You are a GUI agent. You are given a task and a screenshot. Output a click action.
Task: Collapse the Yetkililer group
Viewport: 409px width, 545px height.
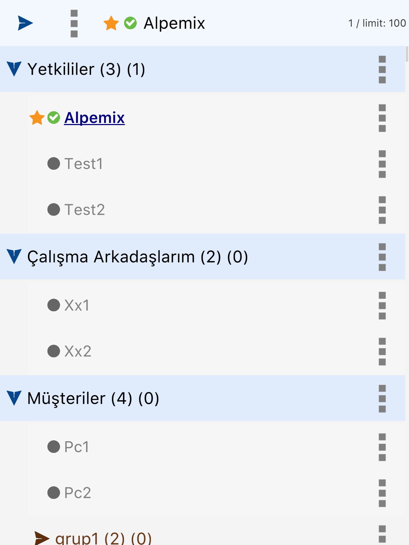click(x=14, y=69)
